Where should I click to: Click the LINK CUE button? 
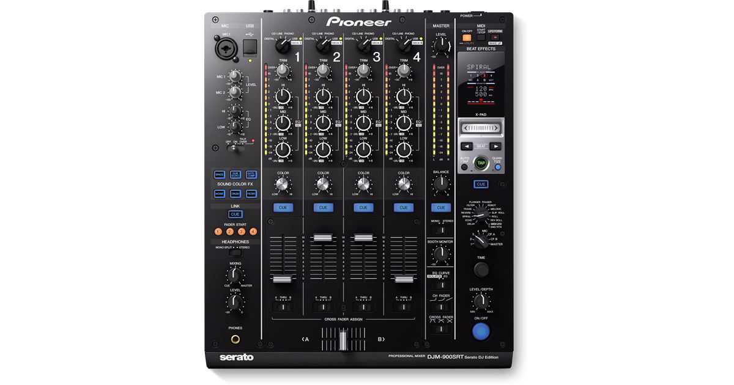coord(235,214)
